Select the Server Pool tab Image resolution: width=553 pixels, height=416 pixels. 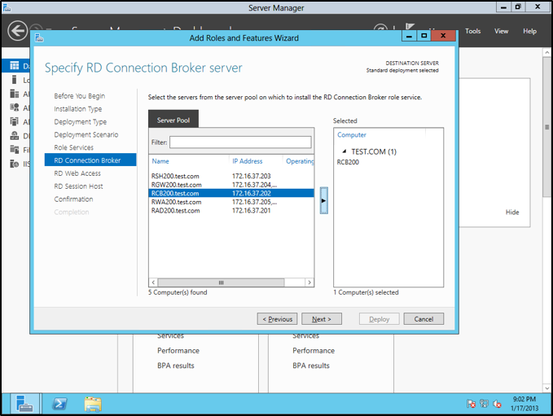[x=173, y=120]
